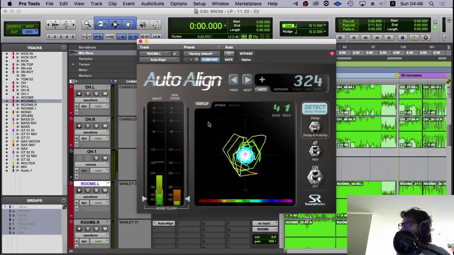
Task: Open OH.R automation mode read selector
Action: pyautogui.click(x=100, y=138)
